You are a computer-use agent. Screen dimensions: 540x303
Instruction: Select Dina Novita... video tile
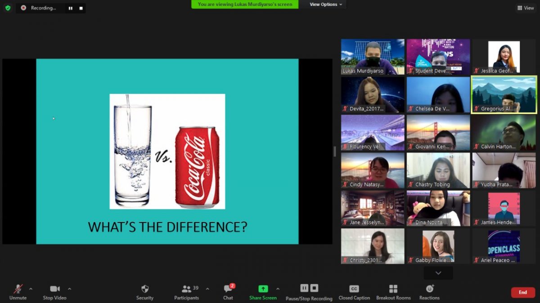point(438,208)
